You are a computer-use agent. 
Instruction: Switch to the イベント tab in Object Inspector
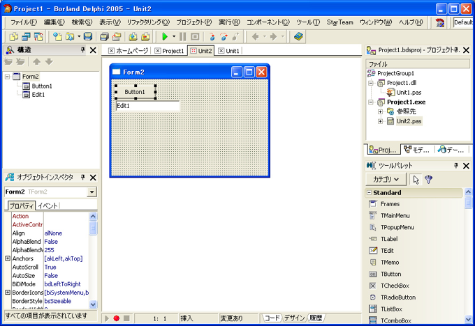(47, 205)
